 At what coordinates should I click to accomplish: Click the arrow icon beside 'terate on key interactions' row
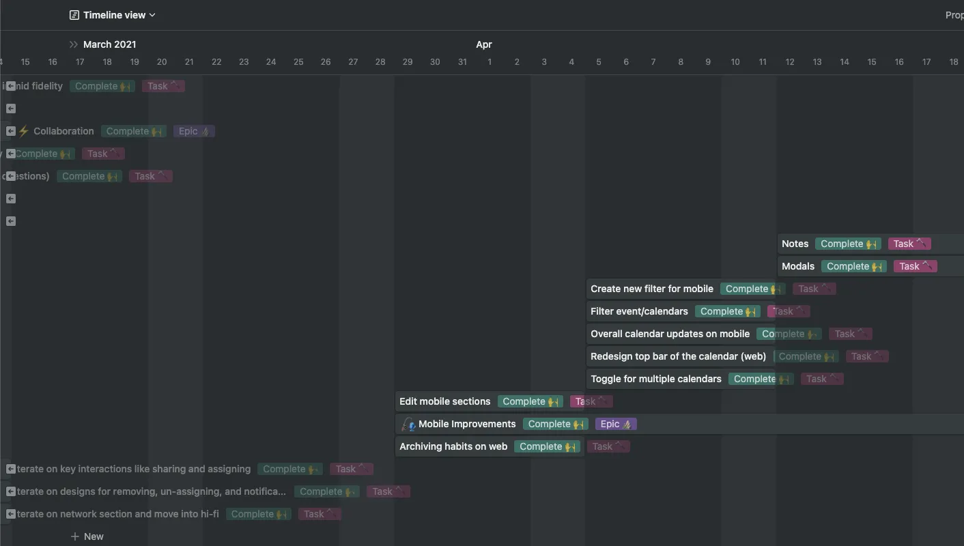coord(10,469)
